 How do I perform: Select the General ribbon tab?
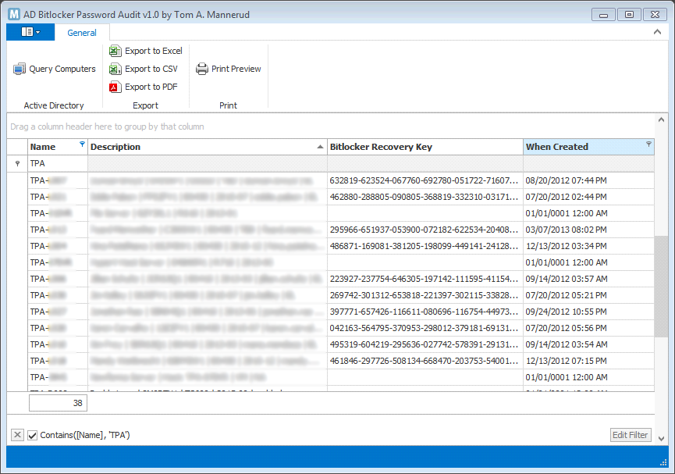point(82,33)
